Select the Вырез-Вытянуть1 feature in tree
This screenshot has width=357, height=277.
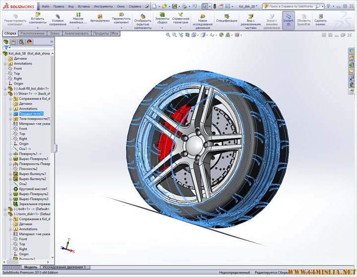(33, 174)
